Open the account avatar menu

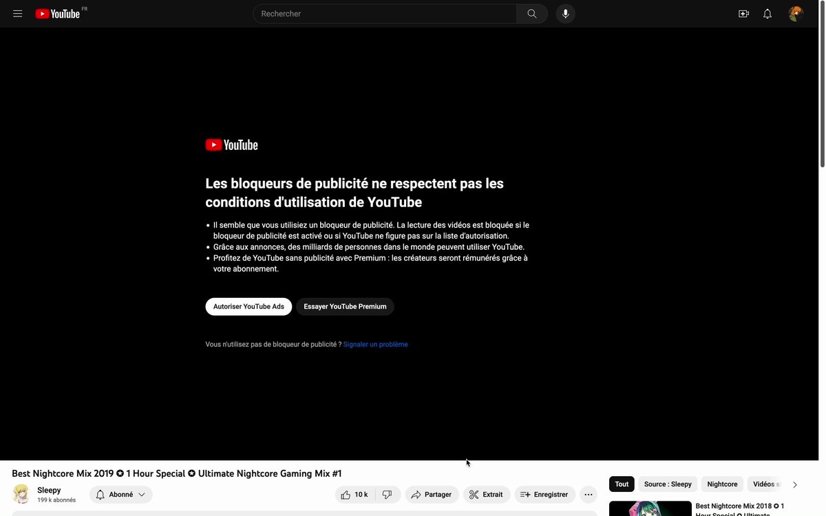(x=796, y=14)
